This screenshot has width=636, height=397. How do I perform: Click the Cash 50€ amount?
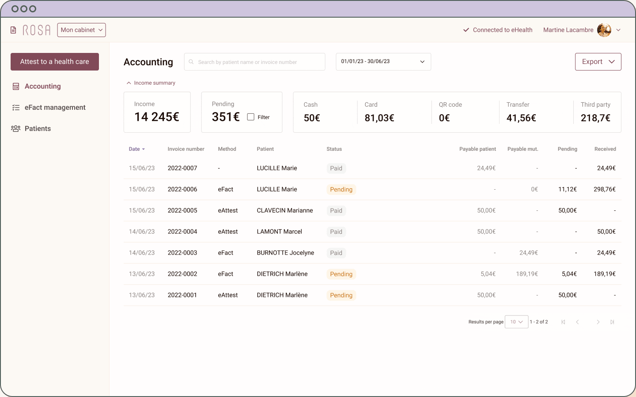tap(312, 118)
